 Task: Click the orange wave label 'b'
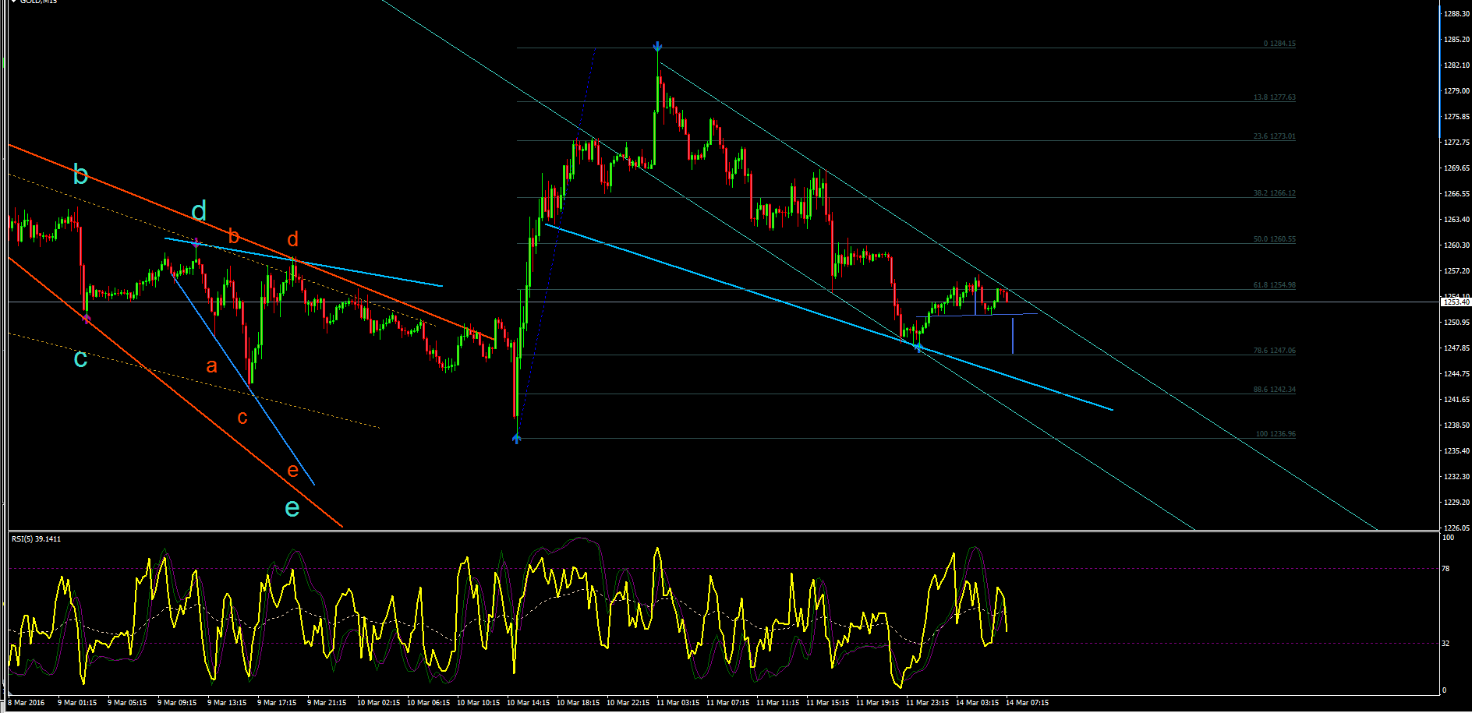pyautogui.click(x=233, y=235)
